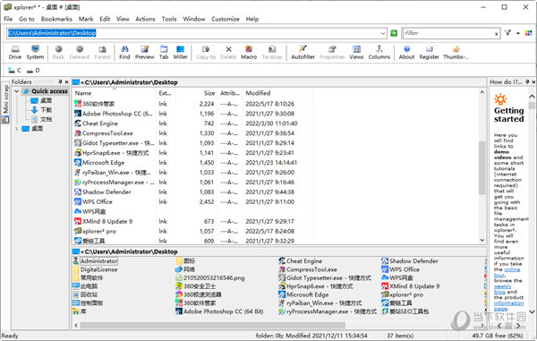Image resolution: width=537 pixels, height=341 pixels.
Task: Click bottom pane horizontal scrollbar thumb
Action: coord(213,325)
